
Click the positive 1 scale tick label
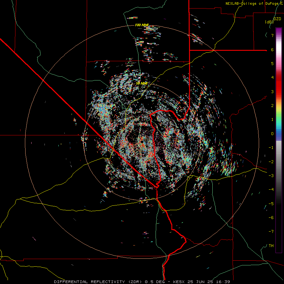coord(272,120)
